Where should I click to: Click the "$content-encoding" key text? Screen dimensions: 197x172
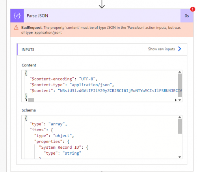pyautogui.click(x=52, y=79)
